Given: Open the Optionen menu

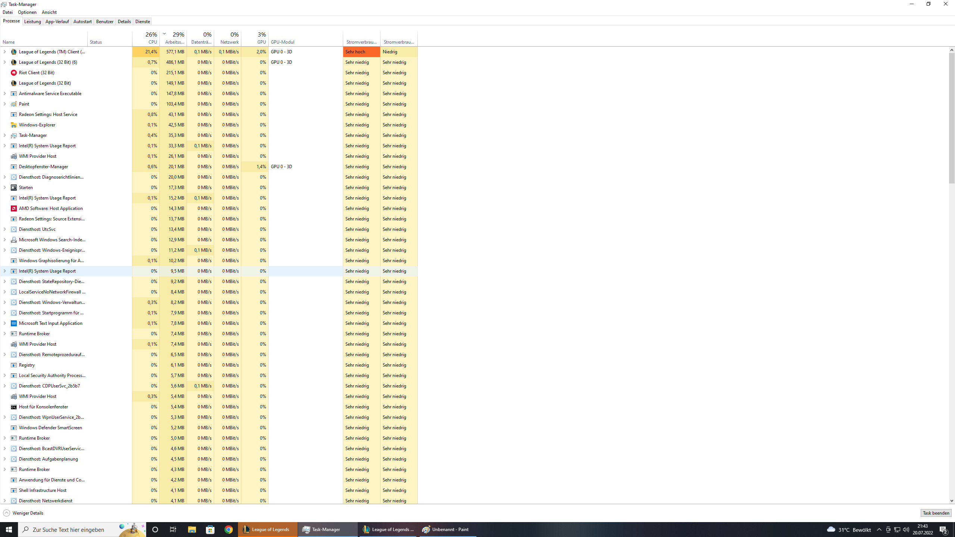Looking at the screenshot, I should click(x=27, y=12).
